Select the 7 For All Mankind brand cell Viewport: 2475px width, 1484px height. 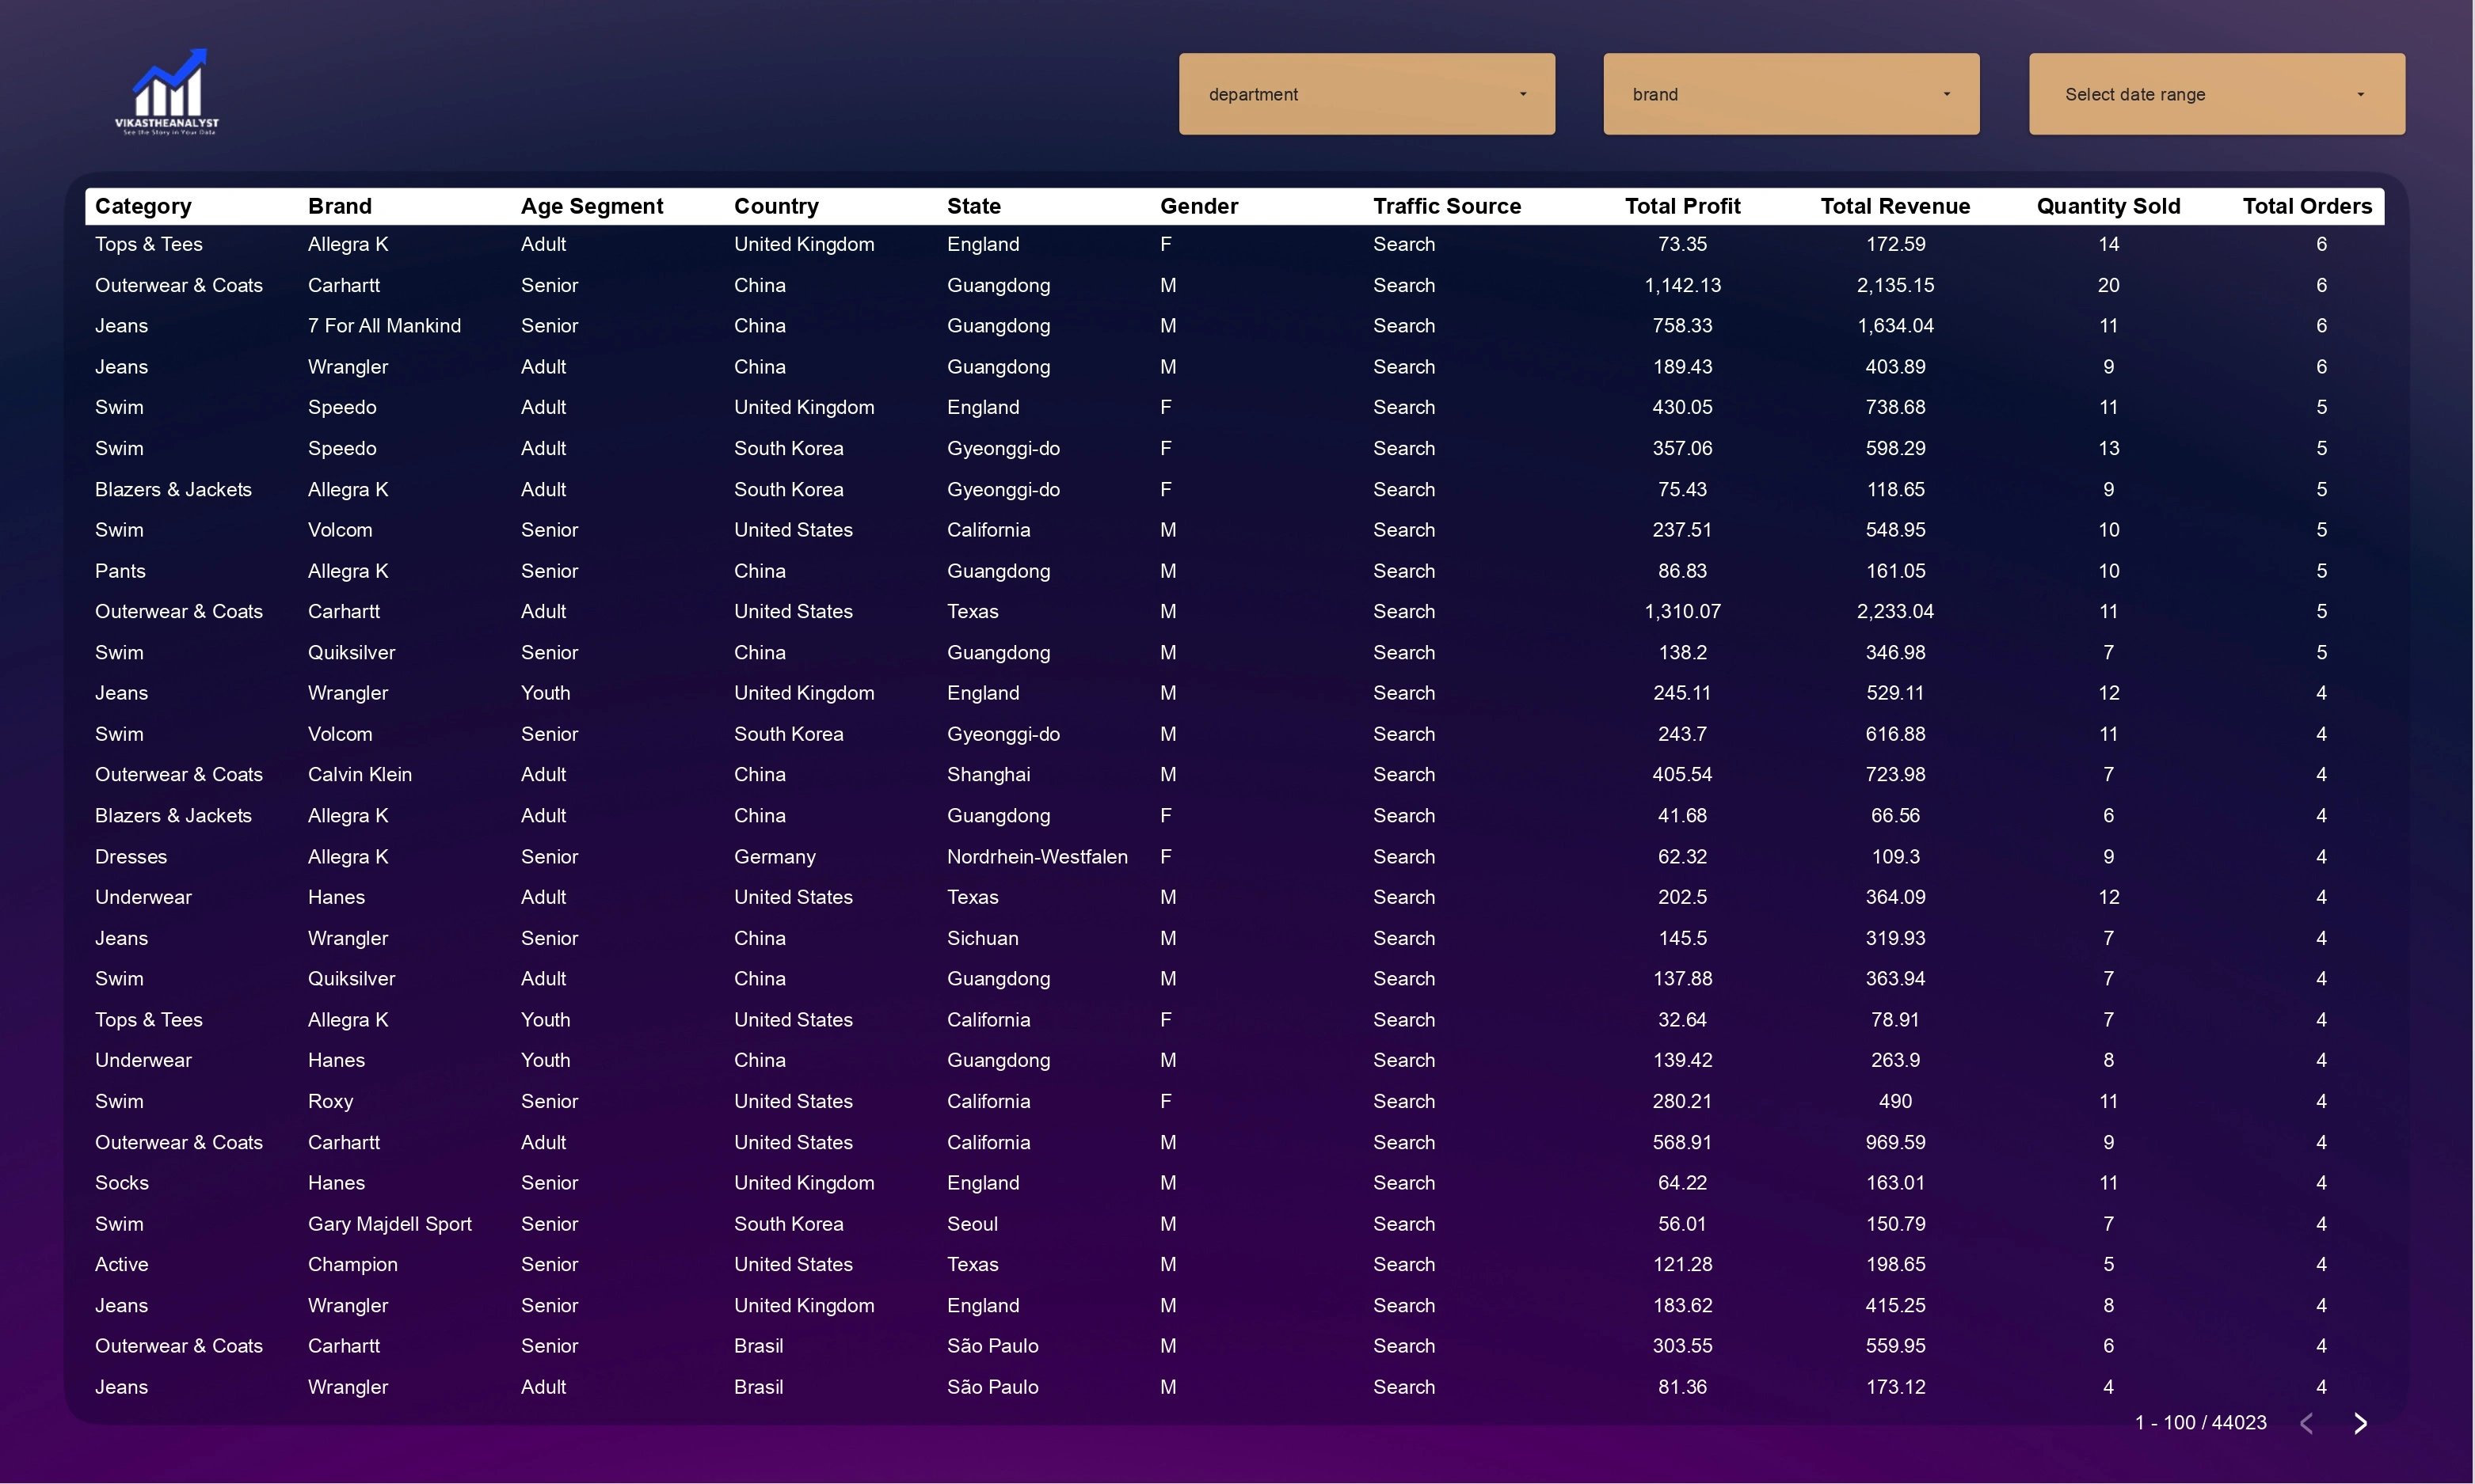(x=384, y=326)
